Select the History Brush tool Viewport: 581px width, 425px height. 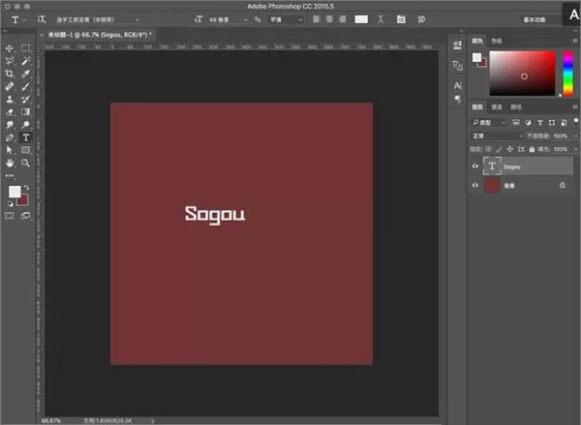coord(25,99)
